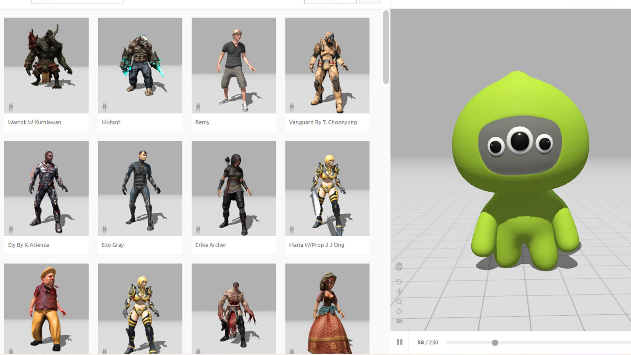Click the magnifier zoom icon in the viewer
Viewport: 631px width, 355px height.
399,301
